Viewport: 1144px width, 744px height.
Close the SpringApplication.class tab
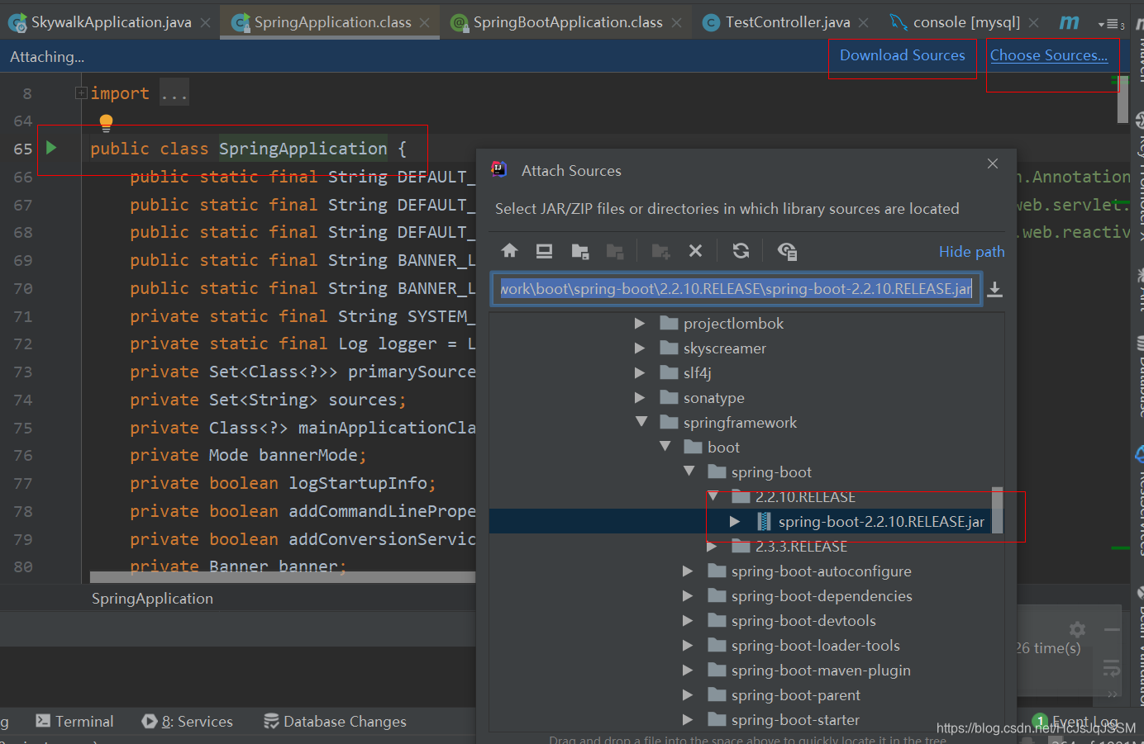click(x=425, y=22)
